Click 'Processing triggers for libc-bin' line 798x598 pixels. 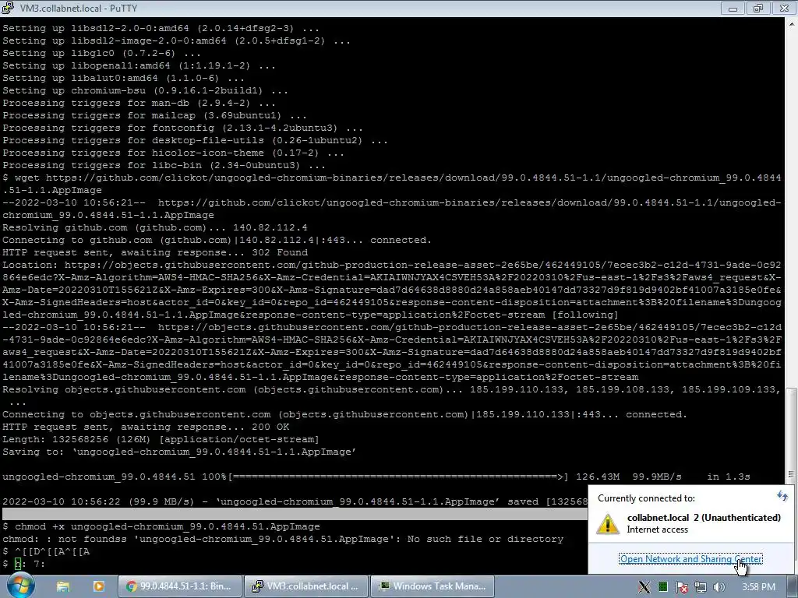click(x=164, y=165)
